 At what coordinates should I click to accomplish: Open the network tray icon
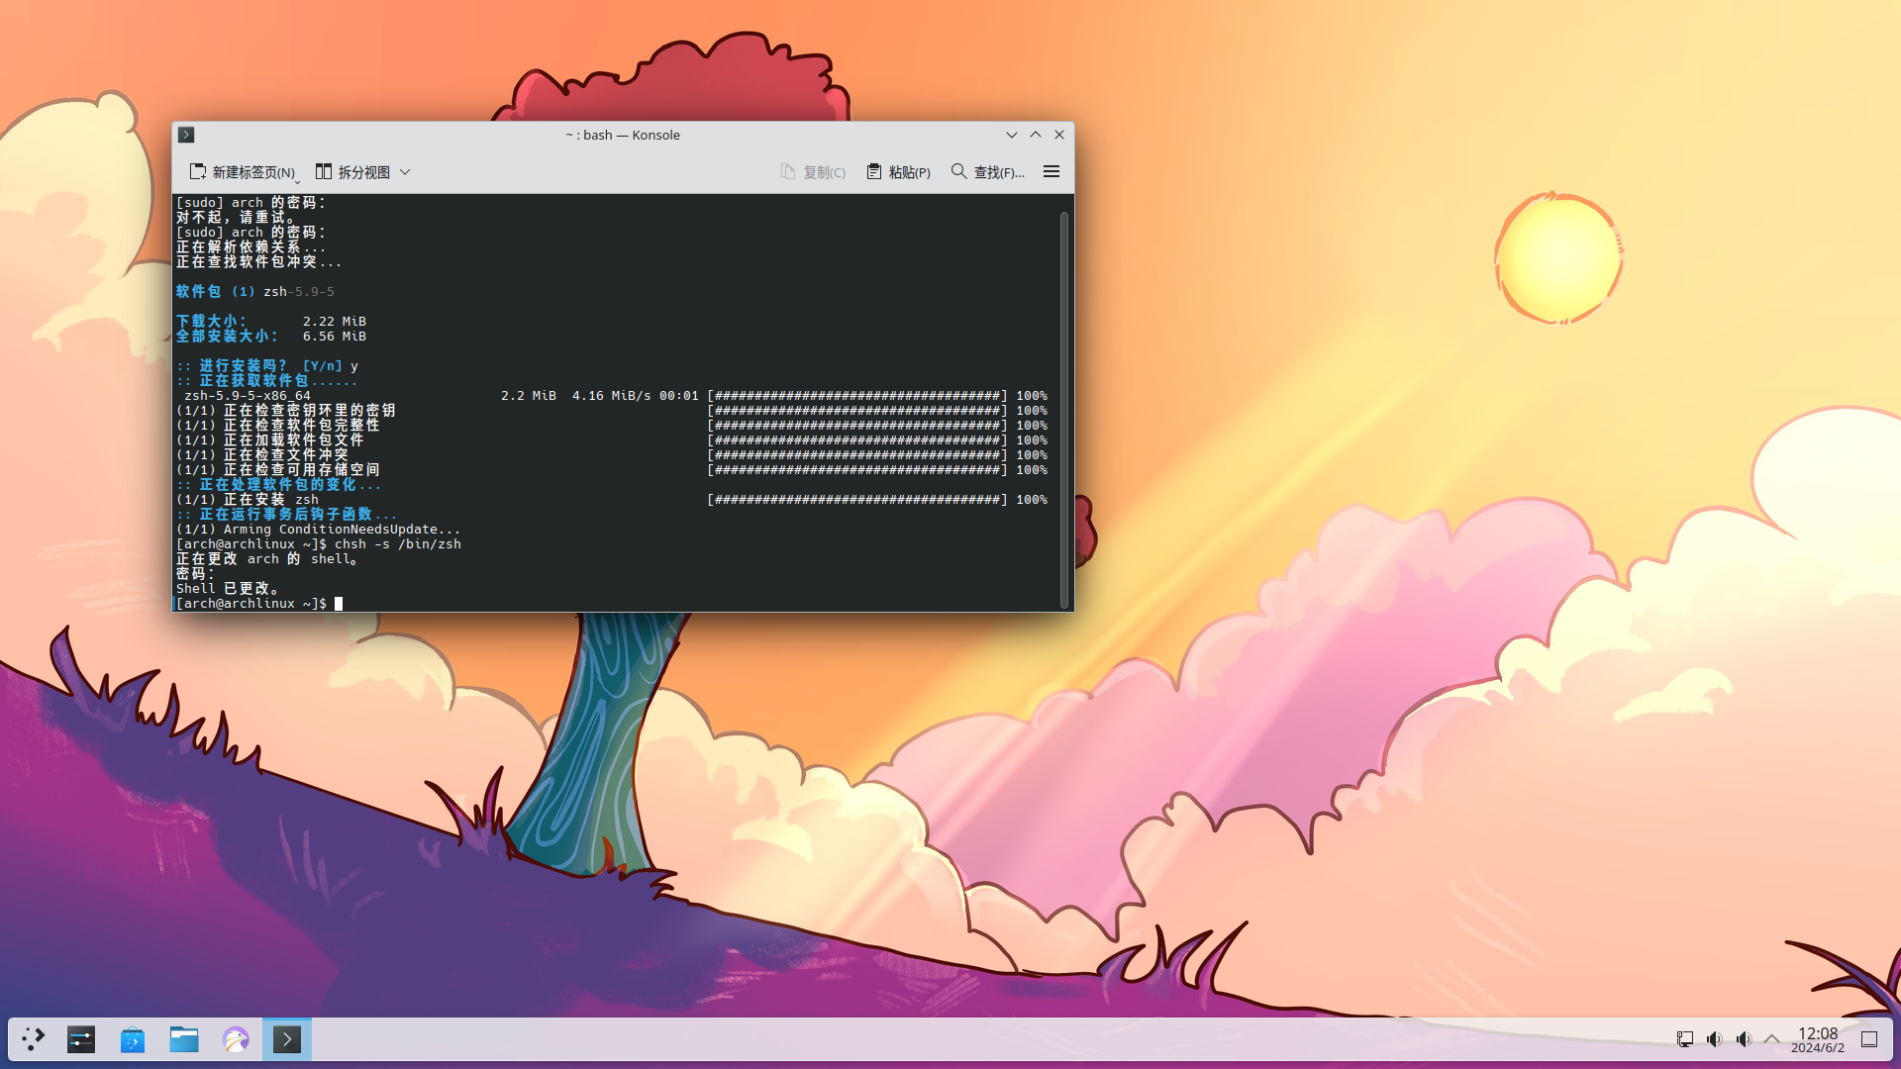1685,1039
